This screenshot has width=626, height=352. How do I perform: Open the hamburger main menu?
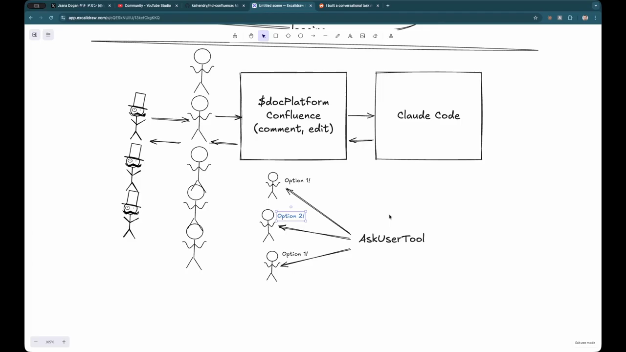pyautogui.click(x=48, y=35)
